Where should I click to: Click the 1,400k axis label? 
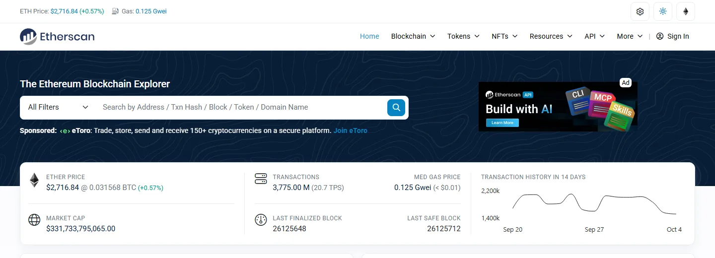[491, 218]
